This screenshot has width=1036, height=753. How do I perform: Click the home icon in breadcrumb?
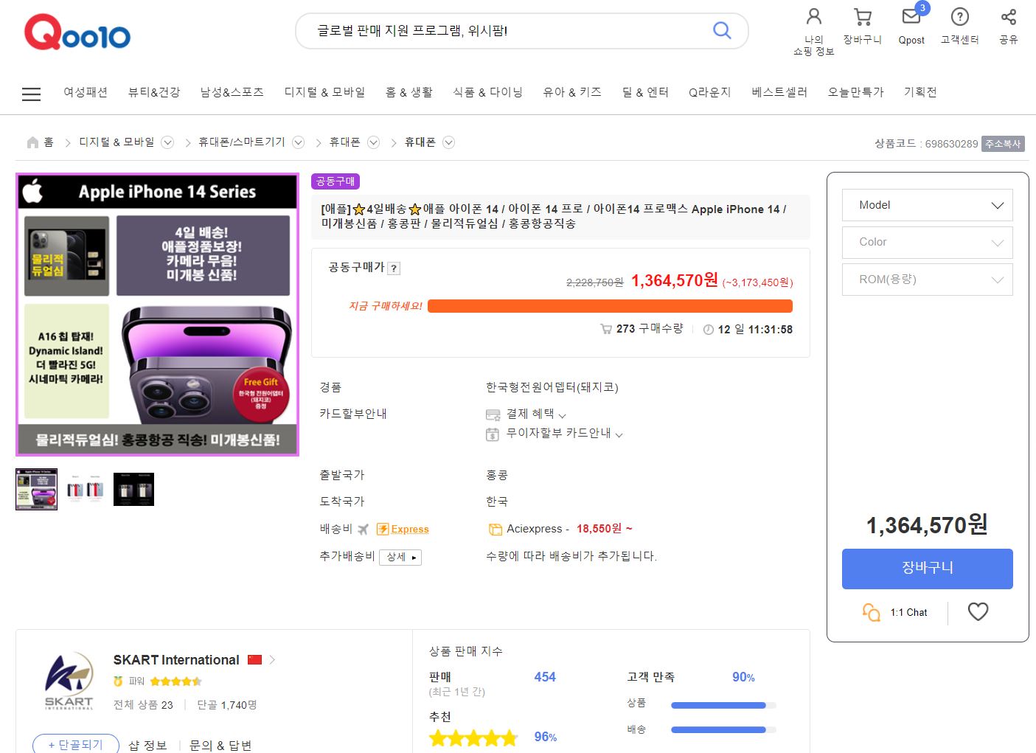tap(32, 142)
